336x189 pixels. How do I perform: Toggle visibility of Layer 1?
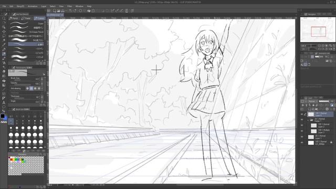tap(302, 136)
